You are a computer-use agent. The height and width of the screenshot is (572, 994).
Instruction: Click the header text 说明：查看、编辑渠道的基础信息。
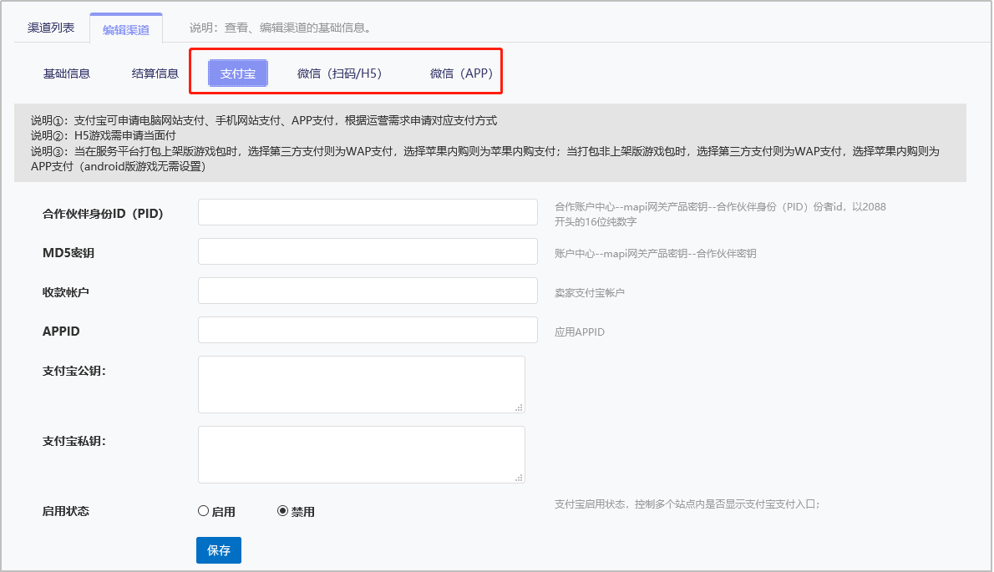click(280, 28)
